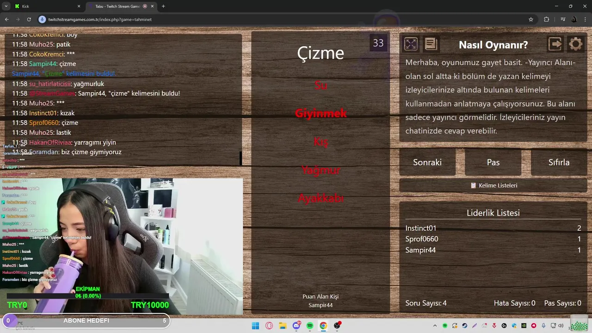The image size is (592, 333).
Task: Switch to Chrome in the taskbar
Action: coord(323,326)
